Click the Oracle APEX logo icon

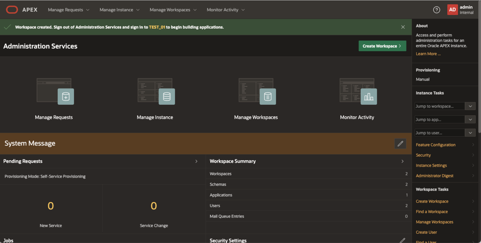(x=12, y=10)
